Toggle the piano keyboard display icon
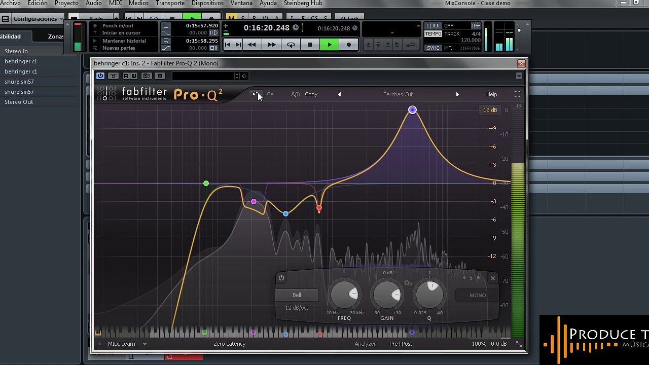 click(98, 333)
